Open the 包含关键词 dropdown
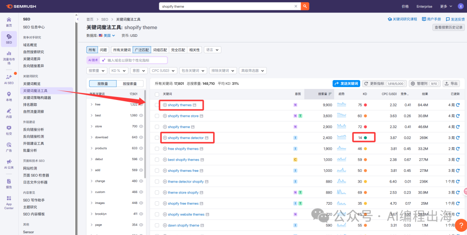The height and width of the screenshot is (235, 467). point(193,71)
